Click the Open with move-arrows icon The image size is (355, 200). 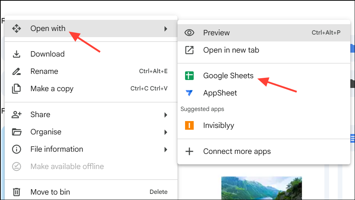tap(17, 28)
